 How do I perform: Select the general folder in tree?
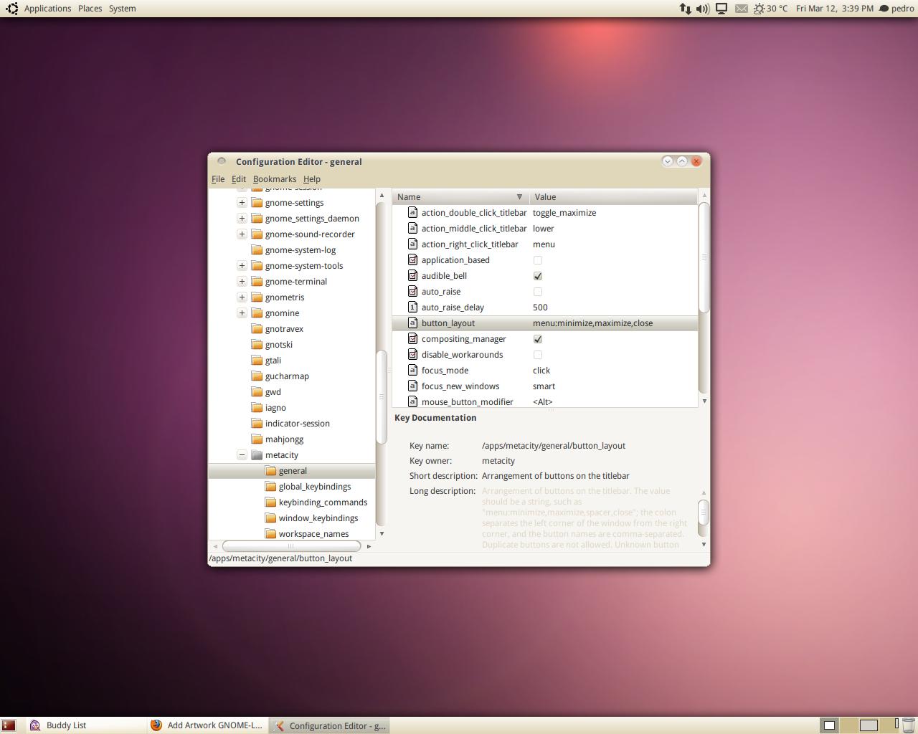[292, 471]
